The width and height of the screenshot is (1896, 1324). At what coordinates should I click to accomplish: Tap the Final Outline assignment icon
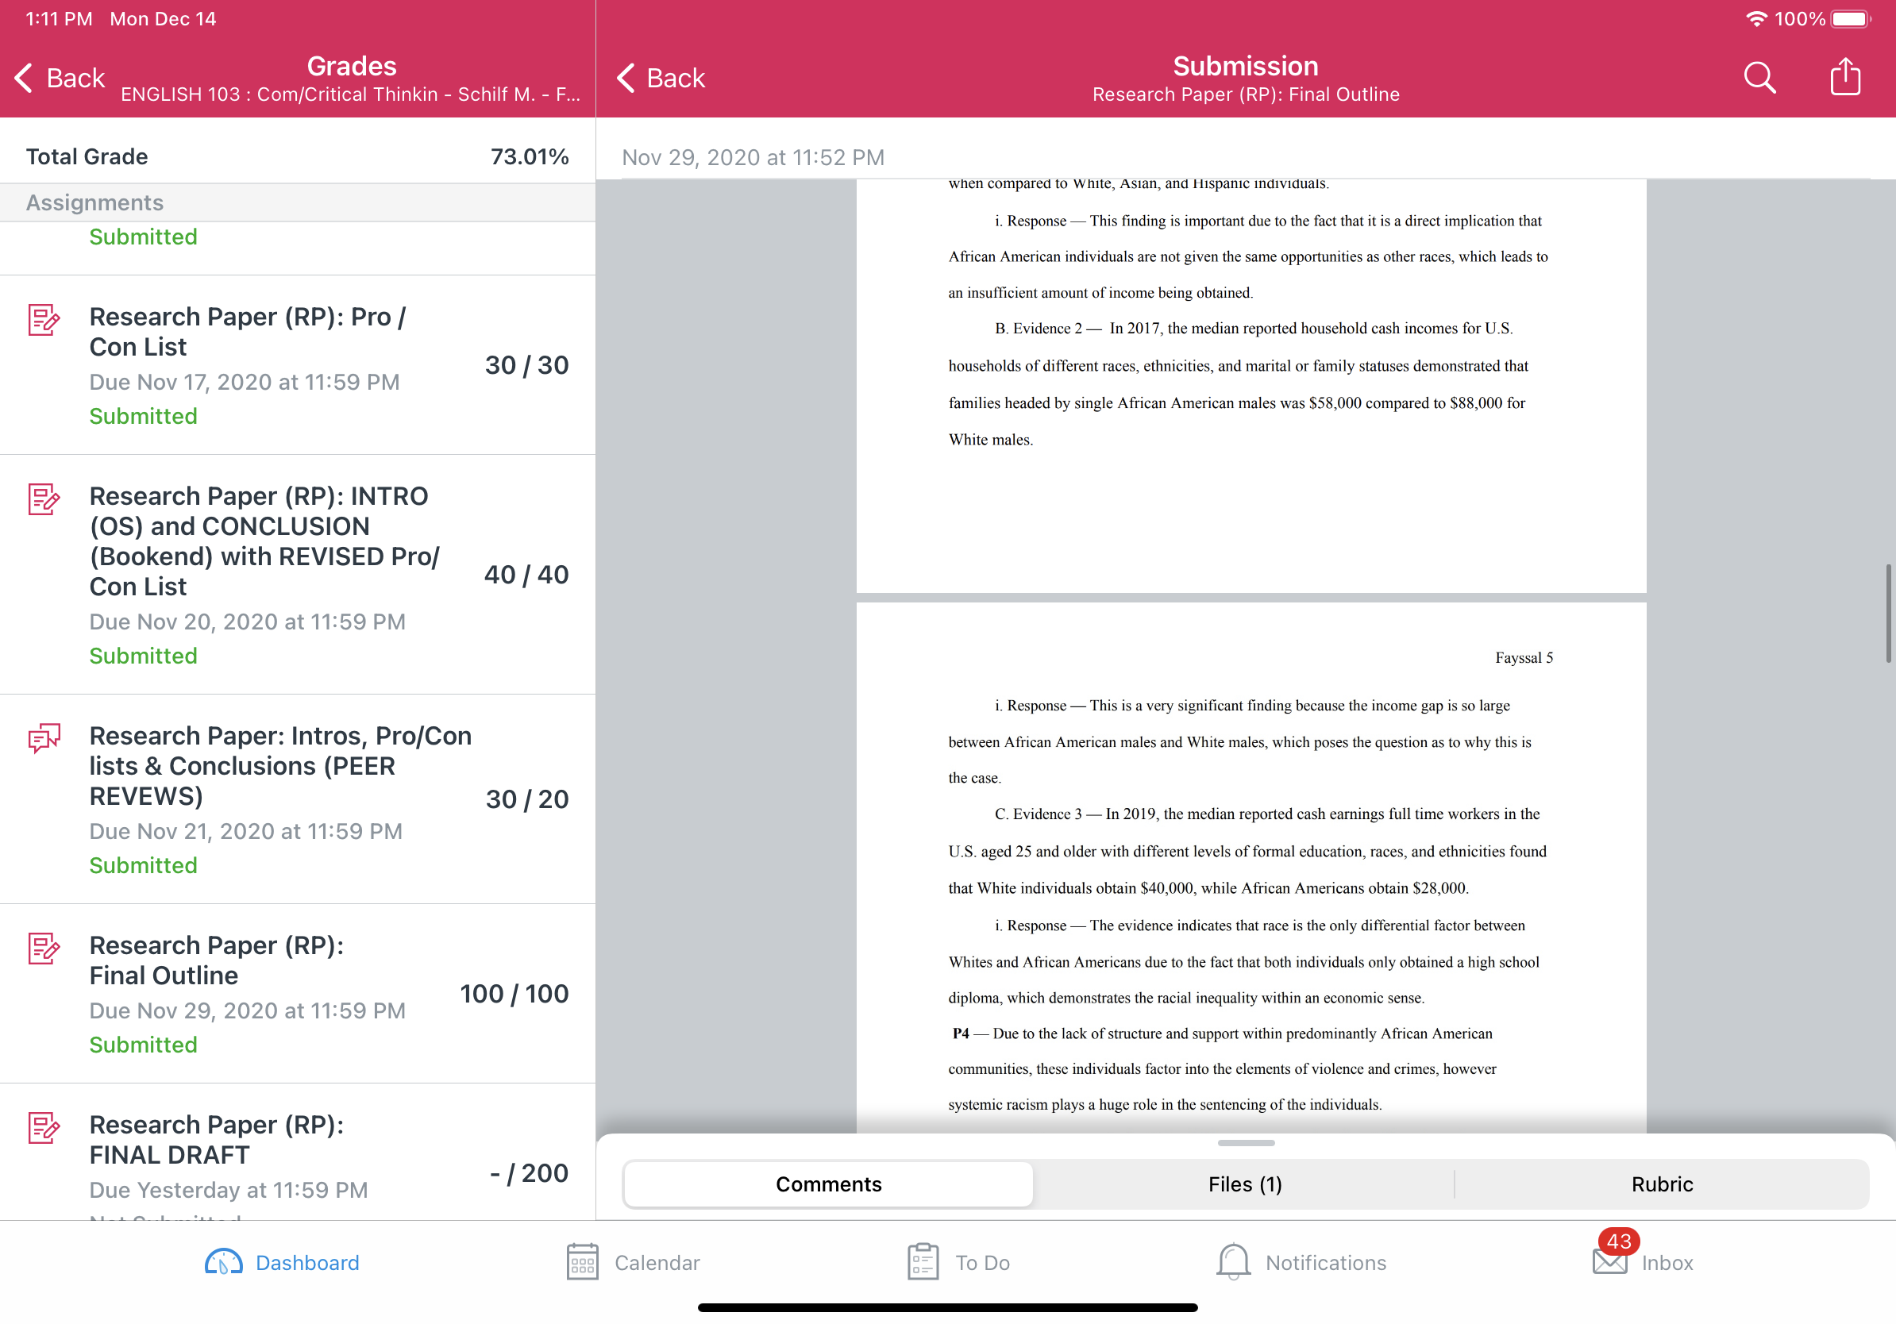click(x=44, y=948)
